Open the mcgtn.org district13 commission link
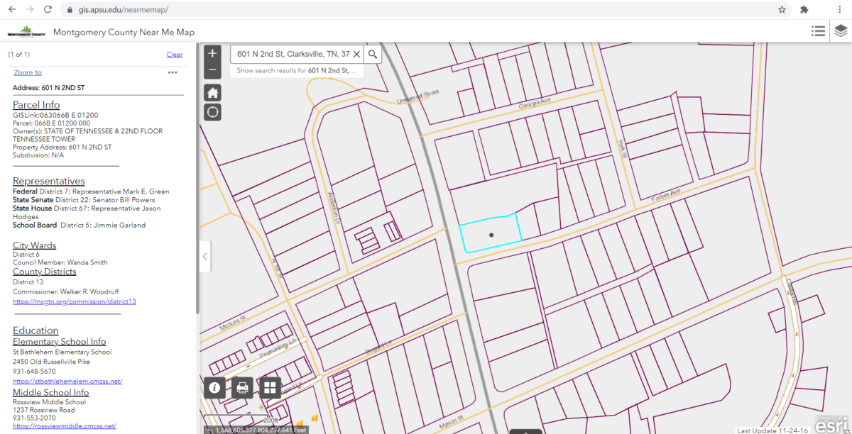Screen dimensions: 852x434 coord(74,301)
